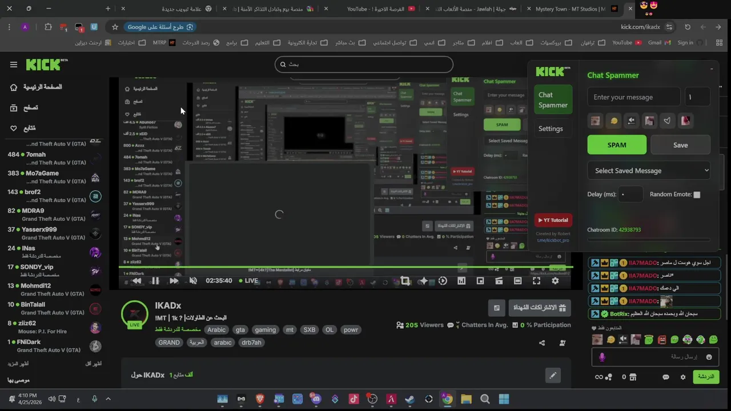
Task: Expand Select Saved Message dropdown
Action: 649,171
